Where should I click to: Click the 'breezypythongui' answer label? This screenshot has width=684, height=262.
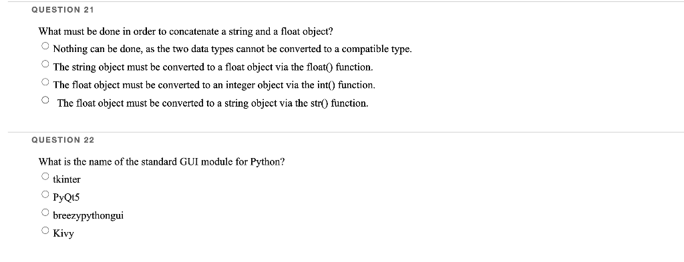point(89,216)
